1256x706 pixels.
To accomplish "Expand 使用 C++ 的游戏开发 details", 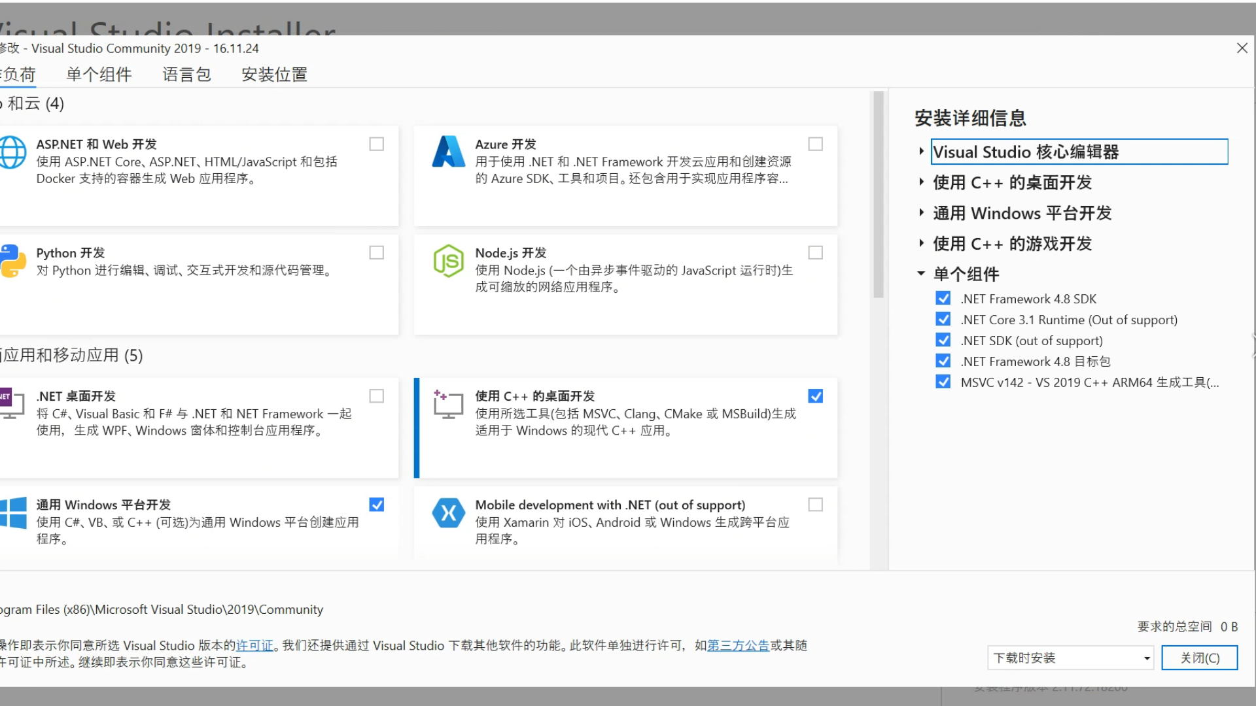I will tap(922, 244).
